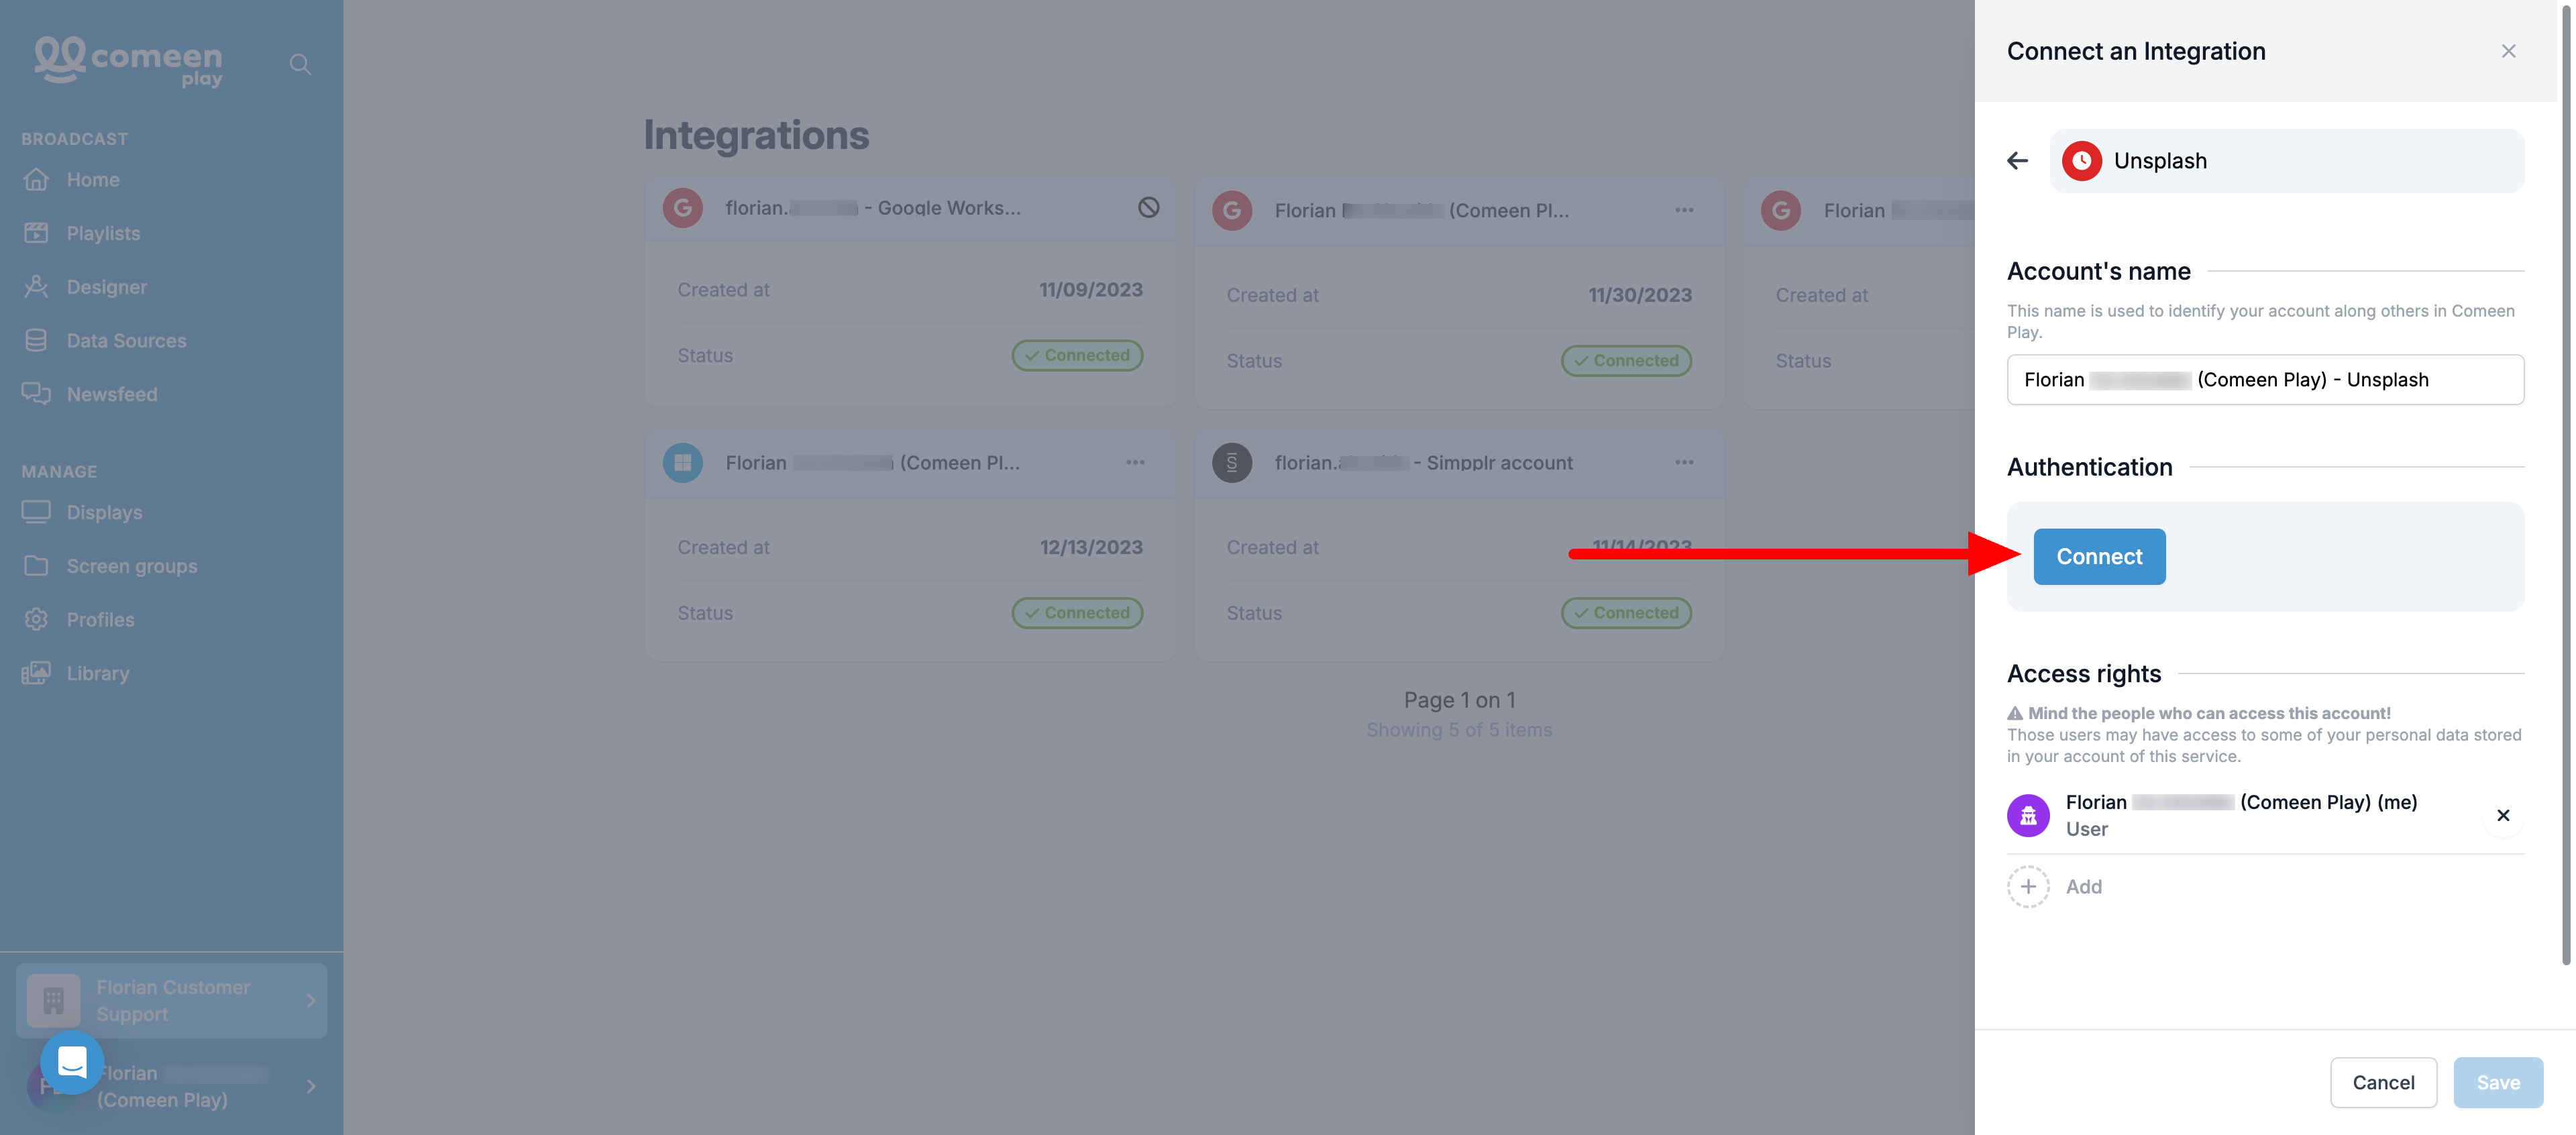Screen dimensions: 2576x1135
Task: Click the Google icon on Google Workspace card
Action: point(683,208)
